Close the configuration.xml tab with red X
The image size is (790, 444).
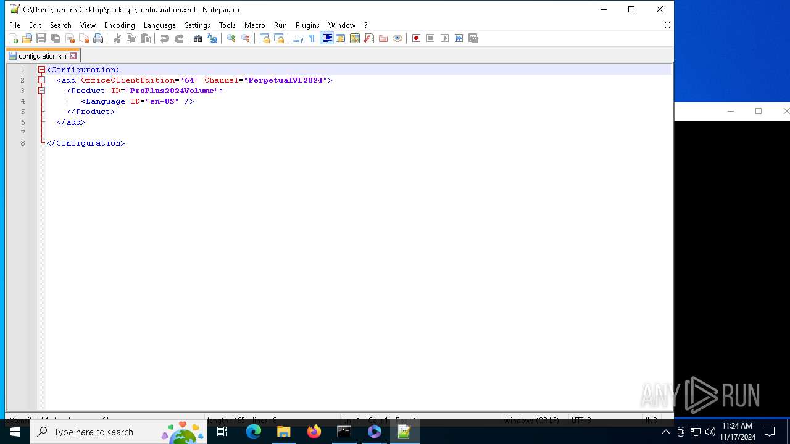pyautogui.click(x=73, y=56)
